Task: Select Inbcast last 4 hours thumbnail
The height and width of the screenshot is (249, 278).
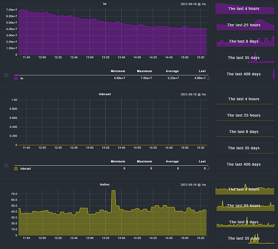Action: [x=245, y=99]
